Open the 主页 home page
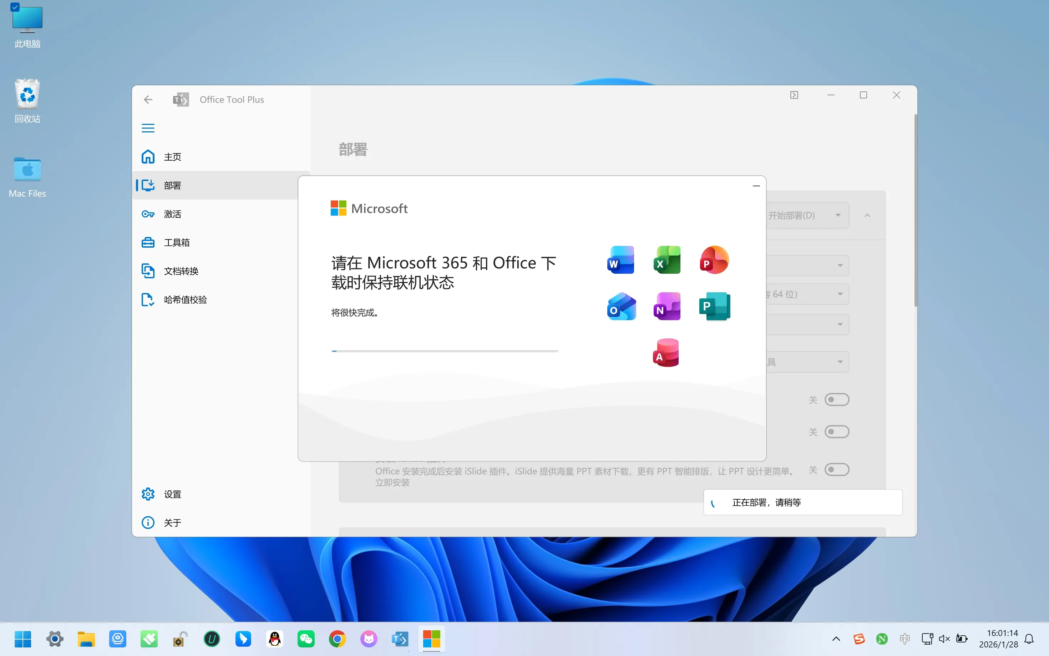This screenshot has height=656, width=1049. coord(172,157)
